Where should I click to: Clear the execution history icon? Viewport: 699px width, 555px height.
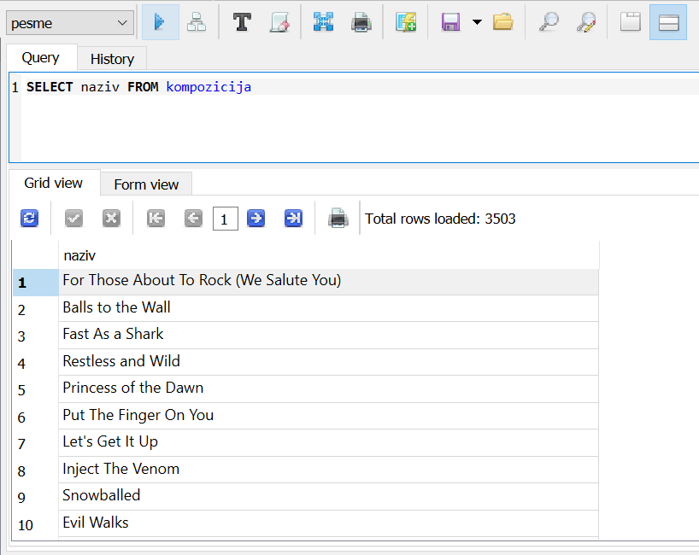click(279, 22)
